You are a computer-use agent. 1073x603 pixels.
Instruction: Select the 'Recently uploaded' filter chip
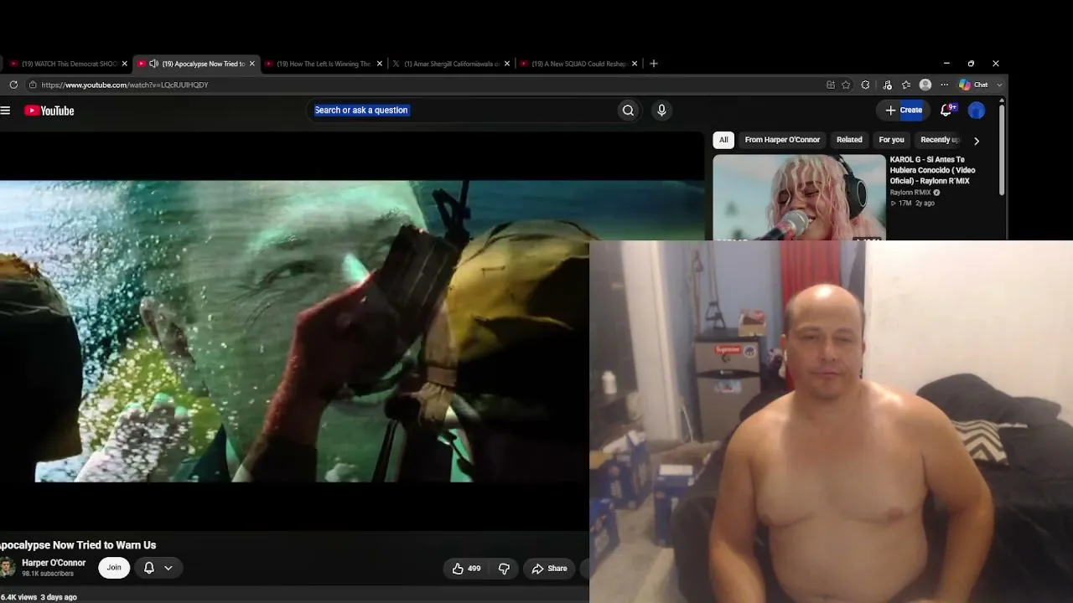click(x=939, y=140)
